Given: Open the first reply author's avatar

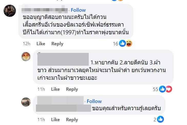Looking at the screenshot, I should point(26,56).
